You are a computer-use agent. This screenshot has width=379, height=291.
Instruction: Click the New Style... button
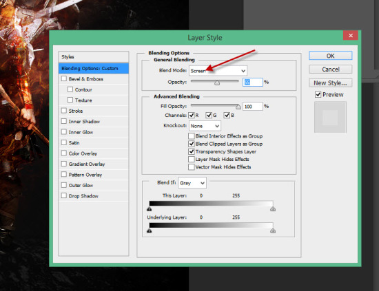pos(330,83)
